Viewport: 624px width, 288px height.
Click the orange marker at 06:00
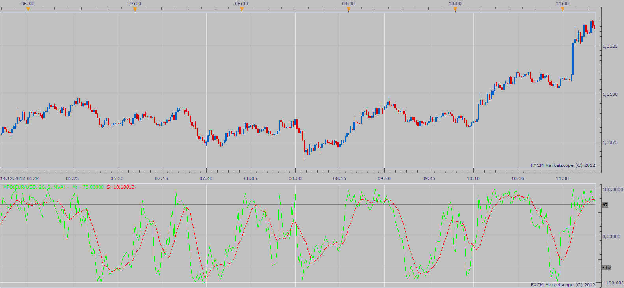[28, 9]
